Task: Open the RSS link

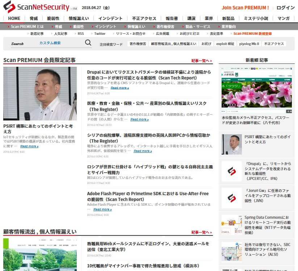Action: click(x=81, y=33)
